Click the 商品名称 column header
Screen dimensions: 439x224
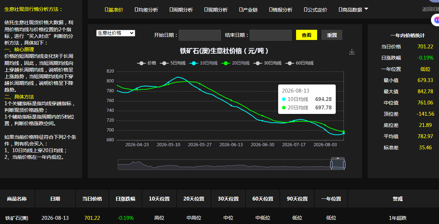tap(17, 199)
